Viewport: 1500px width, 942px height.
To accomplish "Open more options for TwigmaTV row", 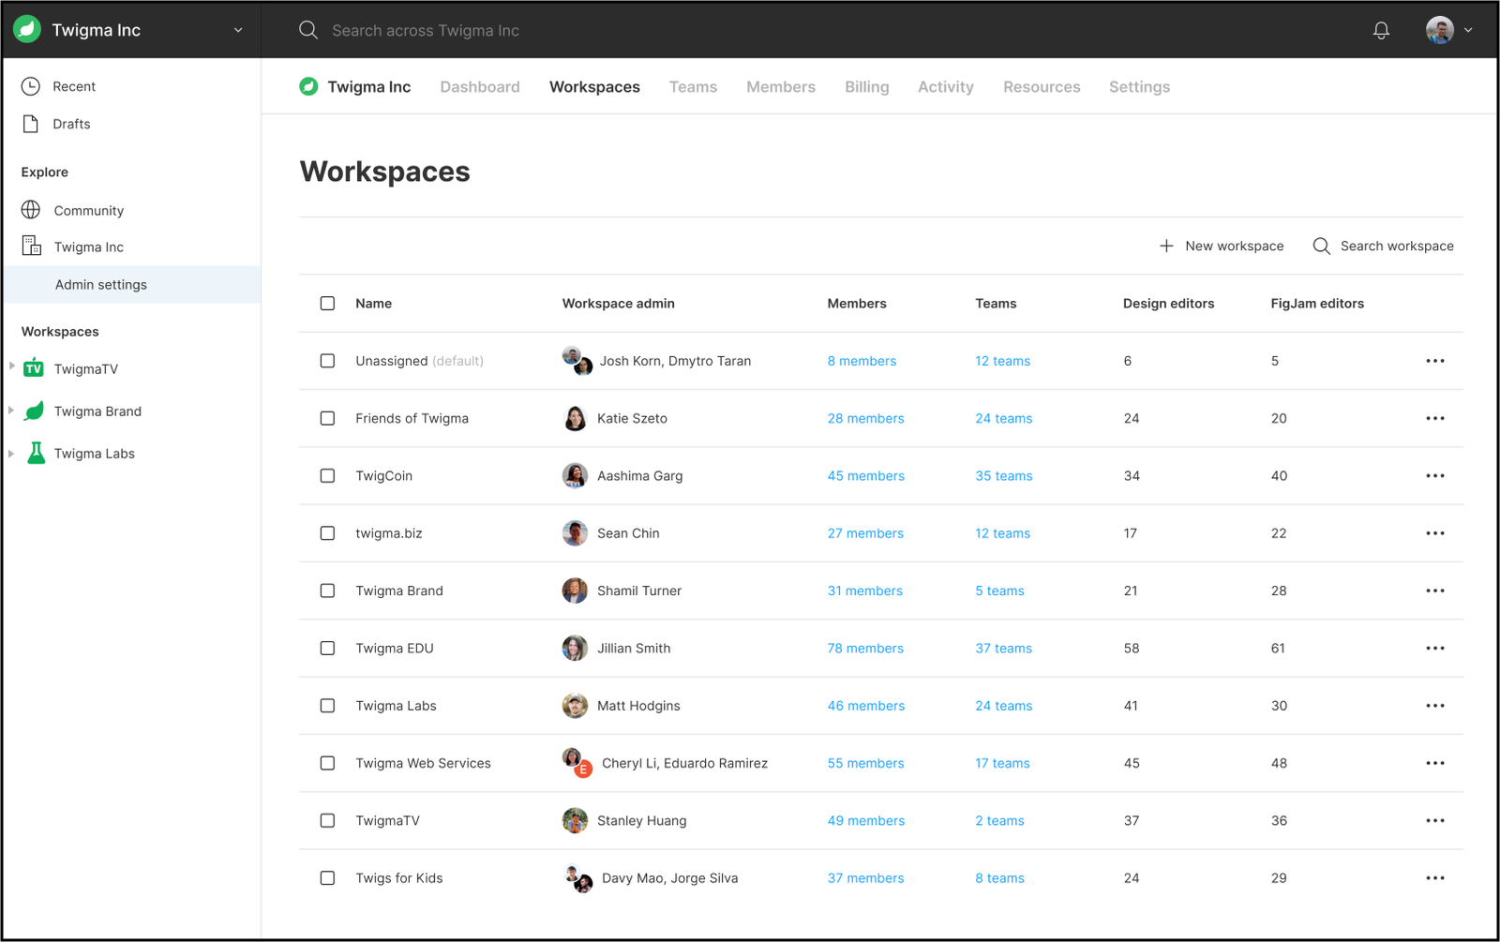I will (x=1435, y=821).
